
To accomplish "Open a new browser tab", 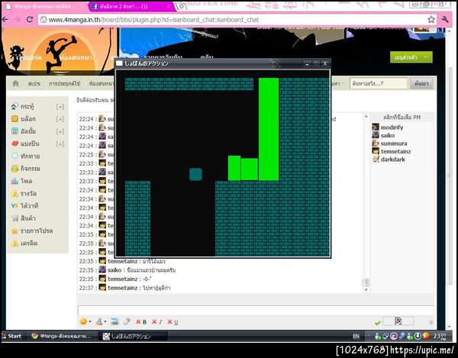I will 182,6.
